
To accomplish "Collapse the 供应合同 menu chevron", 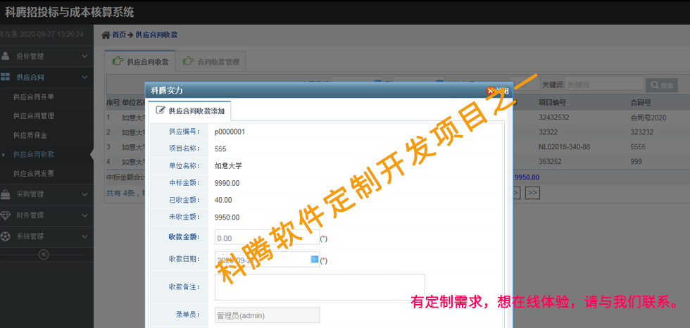I will [85, 77].
